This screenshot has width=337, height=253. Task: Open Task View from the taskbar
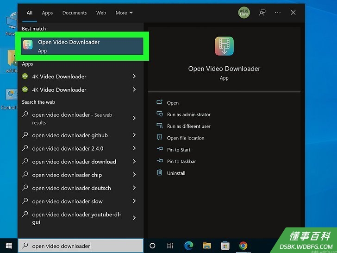tap(170, 246)
